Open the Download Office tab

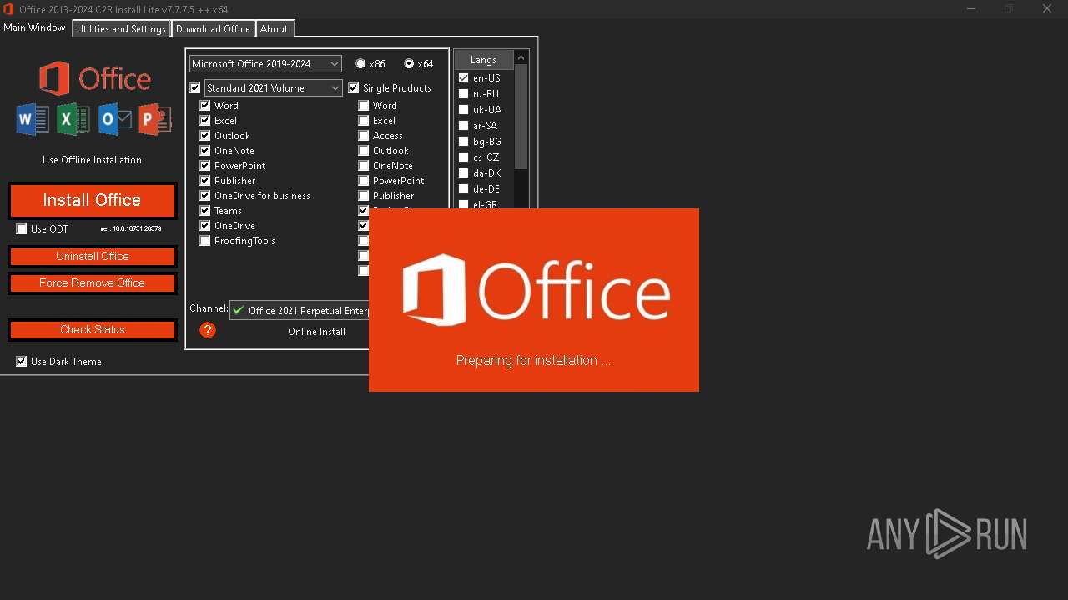(x=213, y=28)
